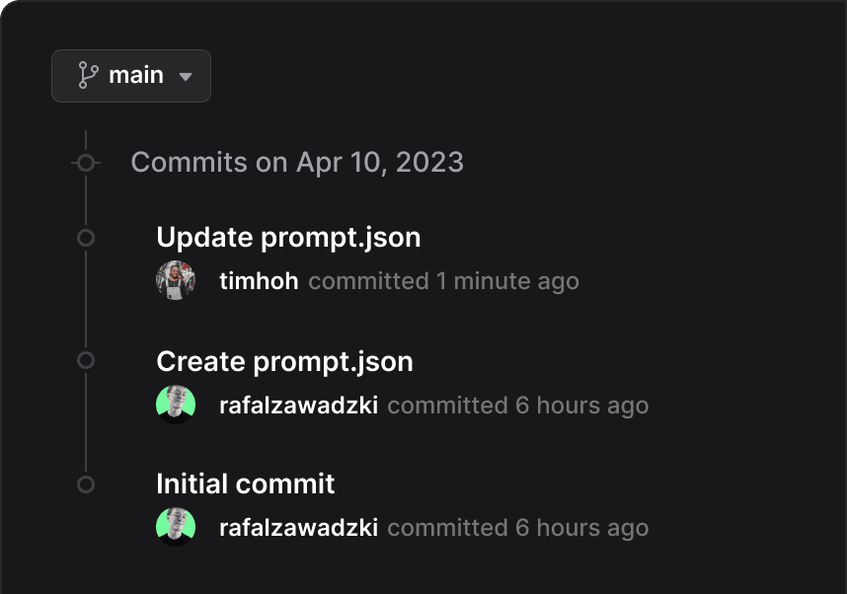Open the Create prompt.json commit

coord(284,361)
